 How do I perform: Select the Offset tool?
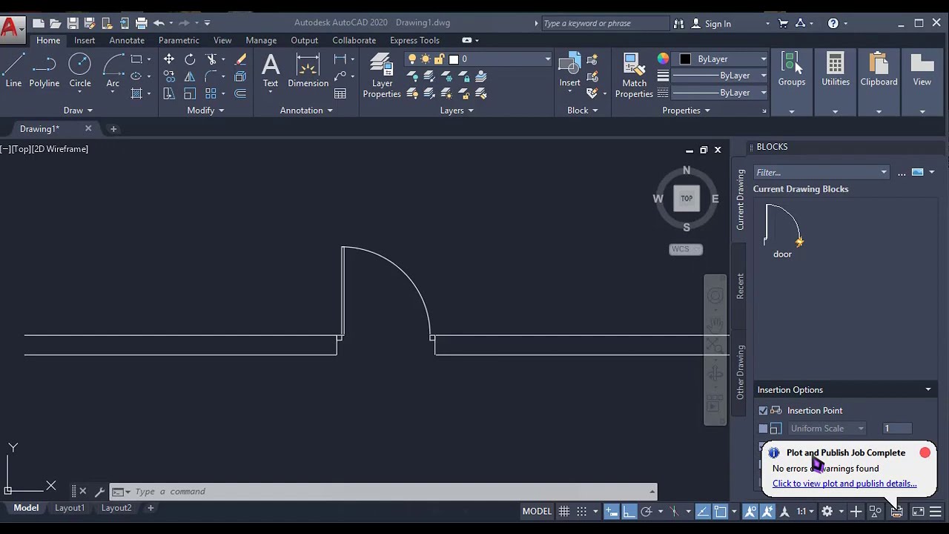point(240,93)
